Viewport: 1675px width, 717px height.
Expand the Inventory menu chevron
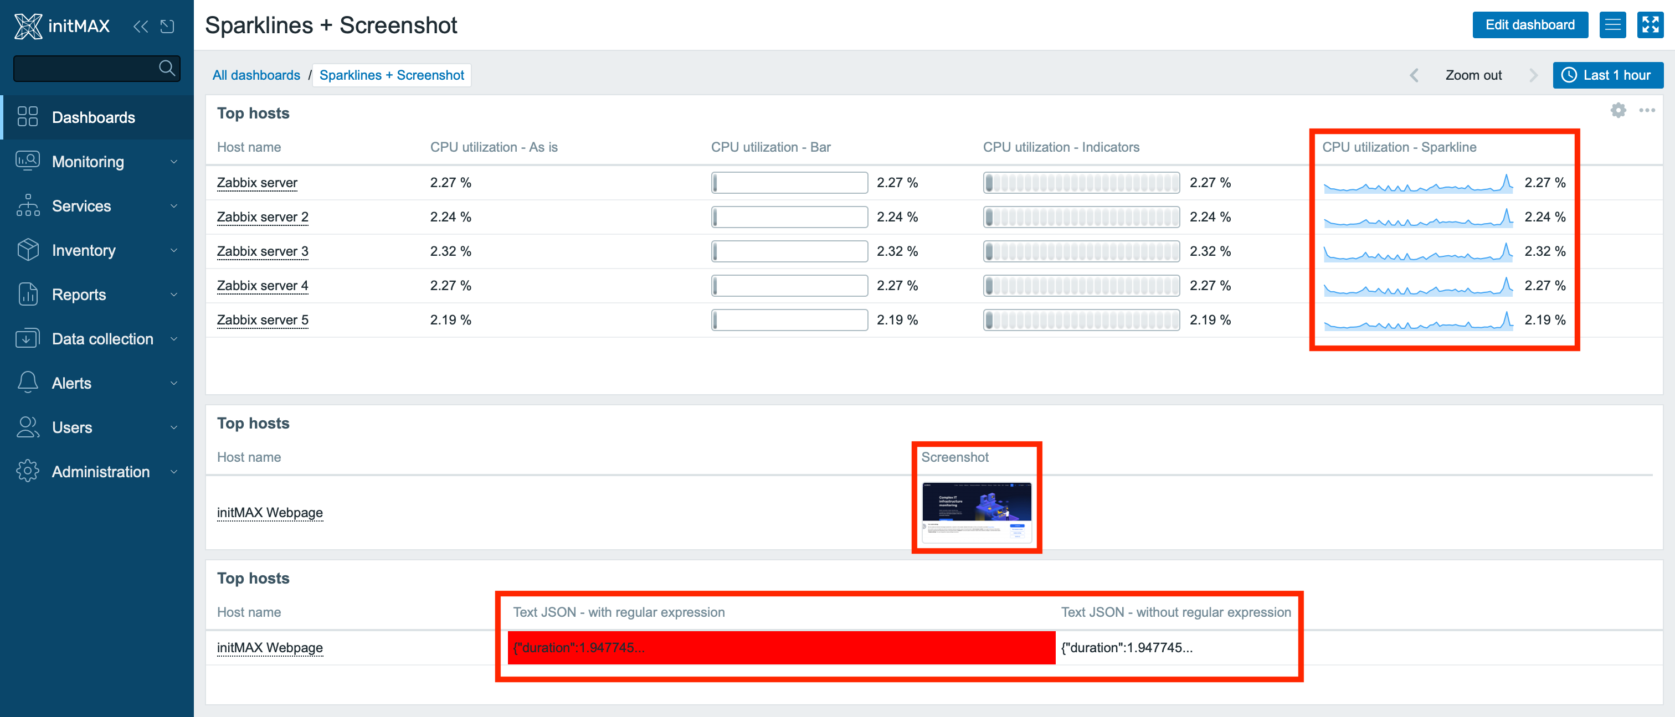[x=173, y=250]
